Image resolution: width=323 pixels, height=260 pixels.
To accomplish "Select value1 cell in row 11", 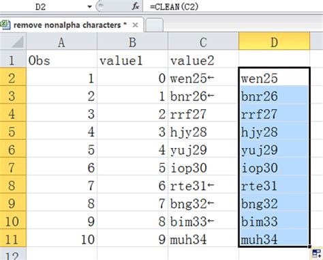I will 132,238.
